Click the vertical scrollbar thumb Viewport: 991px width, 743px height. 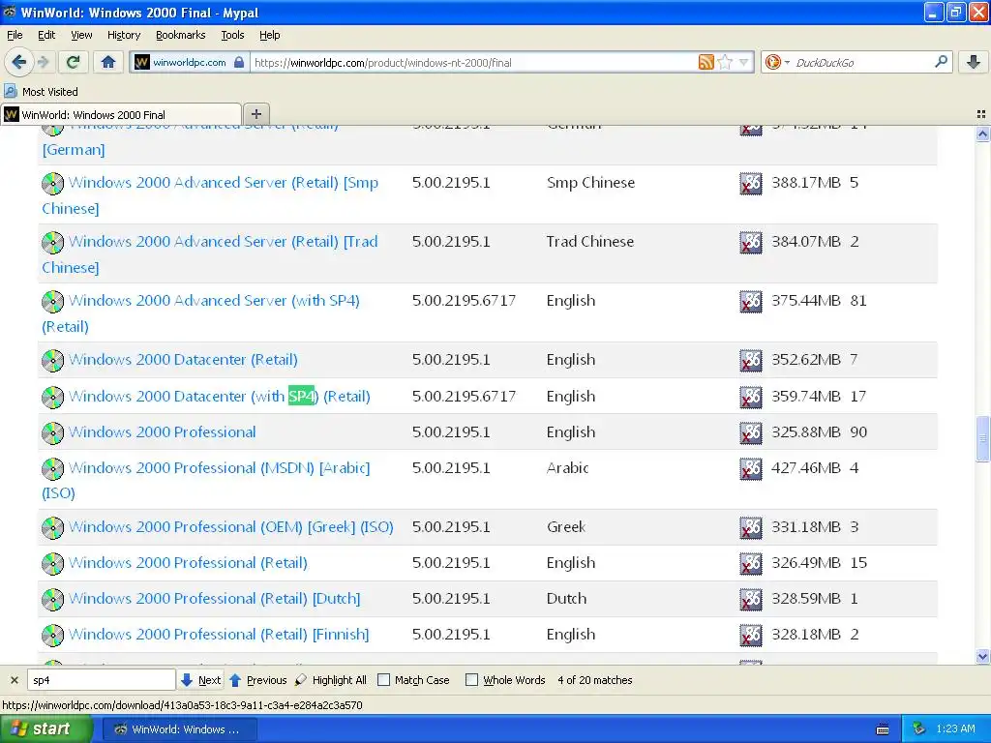coord(982,438)
